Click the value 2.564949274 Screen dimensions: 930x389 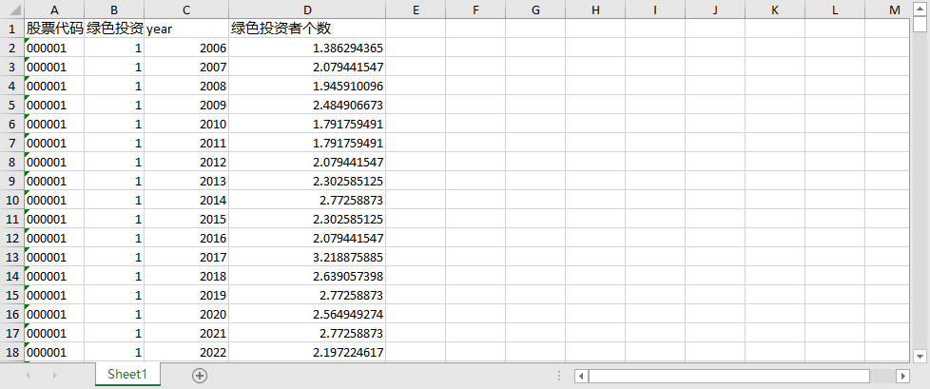[307, 314]
